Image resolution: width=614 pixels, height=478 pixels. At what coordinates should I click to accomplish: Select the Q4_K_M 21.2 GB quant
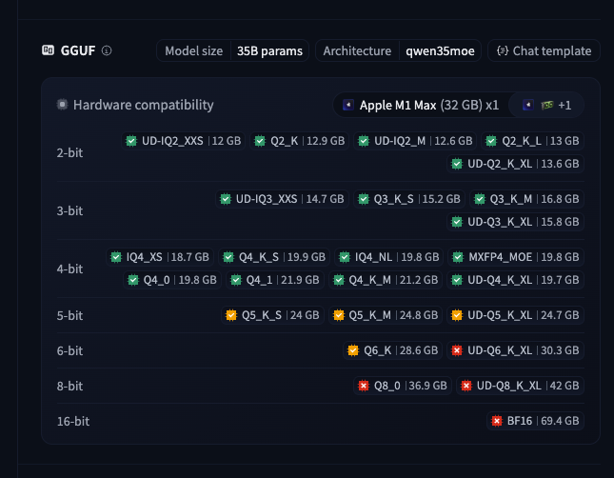[x=386, y=280]
